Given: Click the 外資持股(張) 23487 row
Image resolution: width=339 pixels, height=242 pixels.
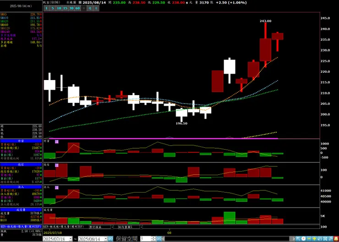Looking at the screenshot, I should [x=21, y=148].
